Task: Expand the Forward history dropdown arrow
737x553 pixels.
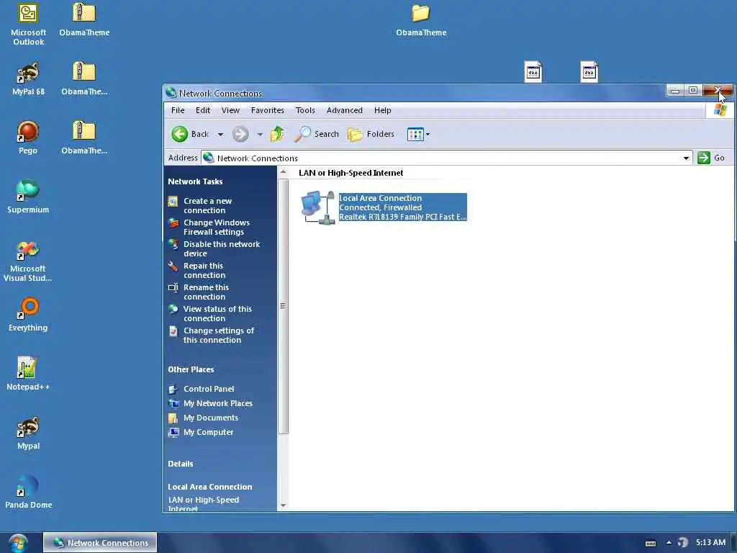Action: tap(259, 135)
